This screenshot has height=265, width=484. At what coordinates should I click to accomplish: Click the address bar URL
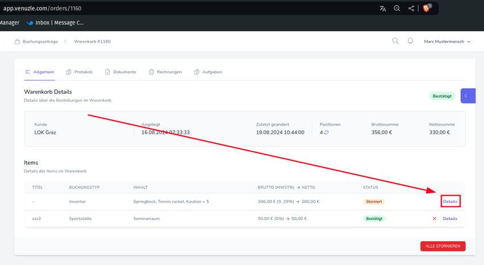(x=42, y=9)
